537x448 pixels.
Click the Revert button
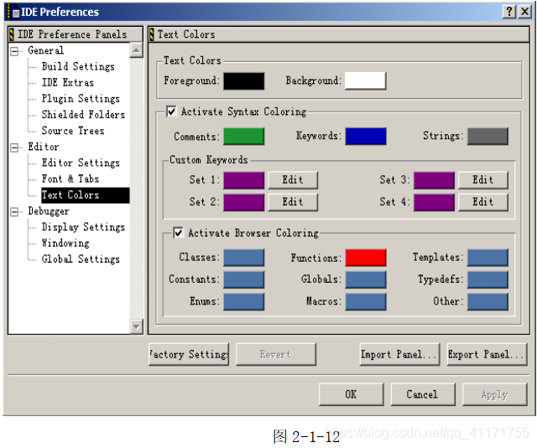pos(276,355)
